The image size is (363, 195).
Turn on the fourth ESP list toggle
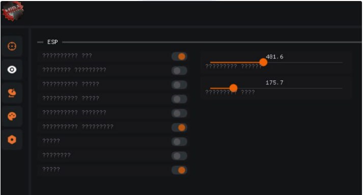click(x=179, y=99)
